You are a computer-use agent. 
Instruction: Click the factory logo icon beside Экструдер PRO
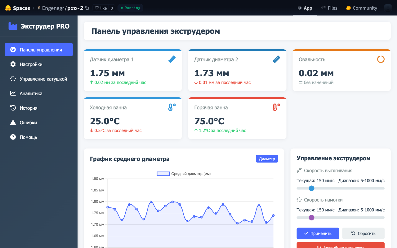[13, 26]
